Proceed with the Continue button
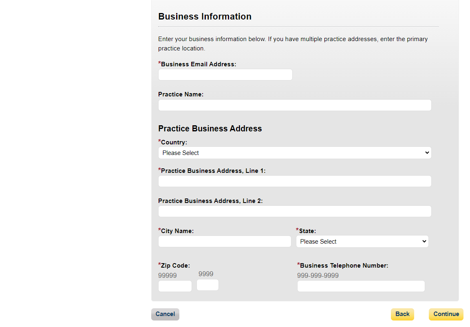Image resolution: width=470 pixels, height=327 pixels. tap(446, 314)
